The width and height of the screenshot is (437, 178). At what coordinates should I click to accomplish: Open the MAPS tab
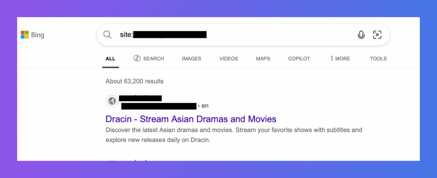263,58
